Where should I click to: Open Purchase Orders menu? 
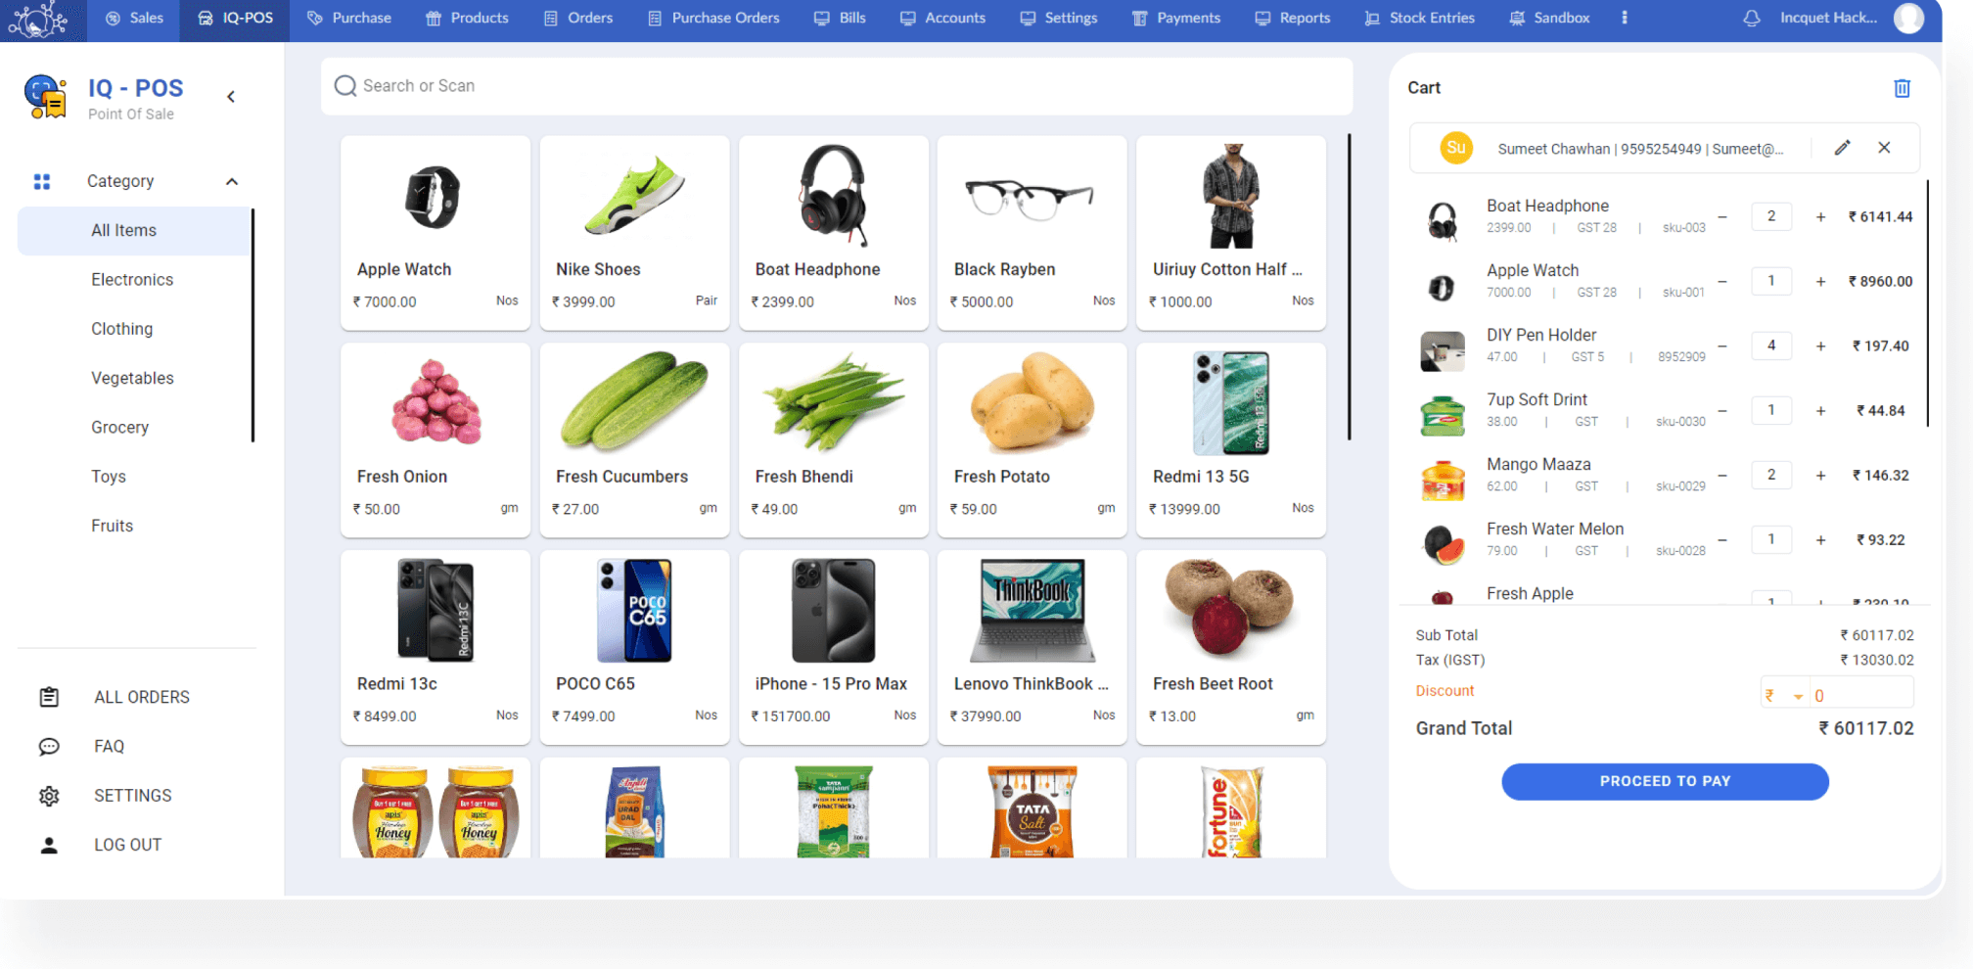pos(713,18)
